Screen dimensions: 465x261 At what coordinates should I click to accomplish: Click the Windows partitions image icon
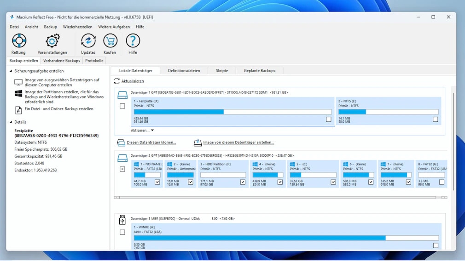coord(18,93)
